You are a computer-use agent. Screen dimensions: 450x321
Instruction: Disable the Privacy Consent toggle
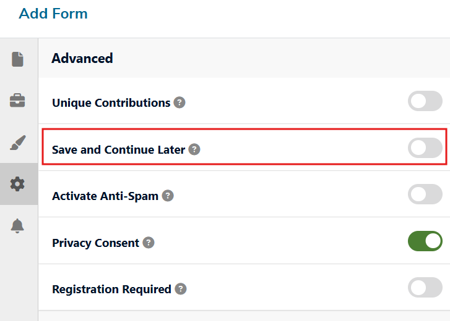(x=425, y=241)
